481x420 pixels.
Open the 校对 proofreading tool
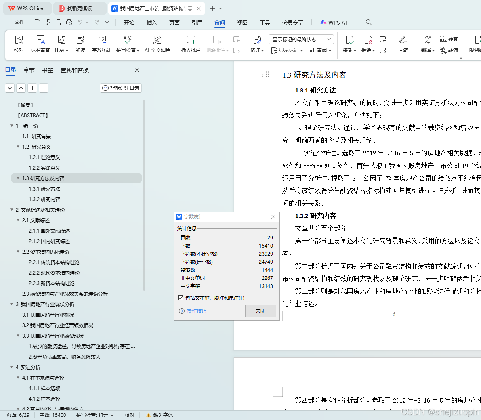19,44
